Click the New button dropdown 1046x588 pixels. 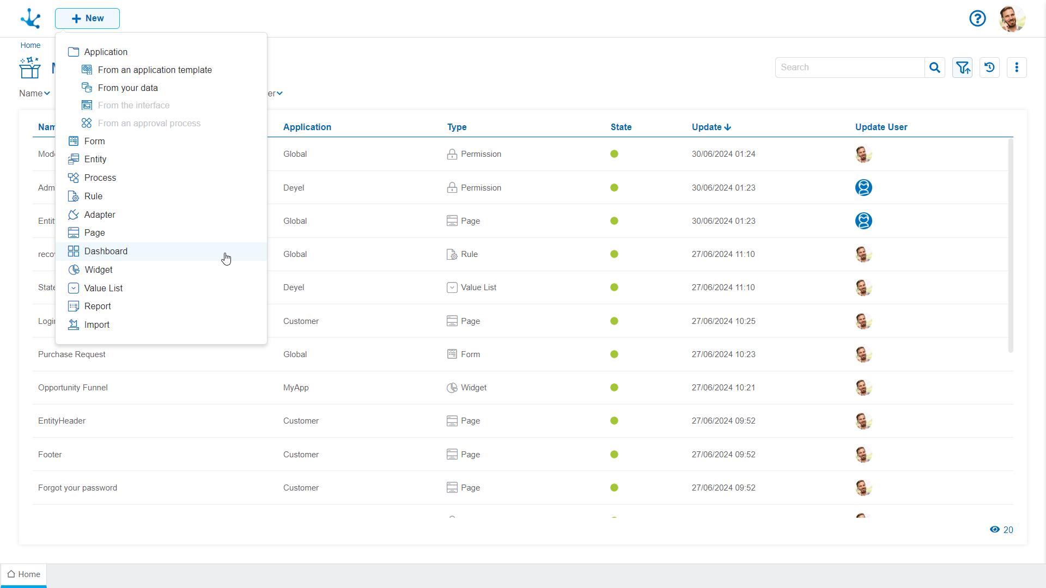(x=87, y=19)
